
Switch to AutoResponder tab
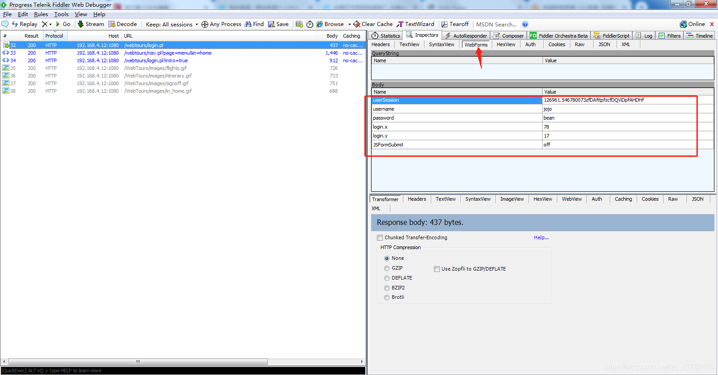click(466, 36)
